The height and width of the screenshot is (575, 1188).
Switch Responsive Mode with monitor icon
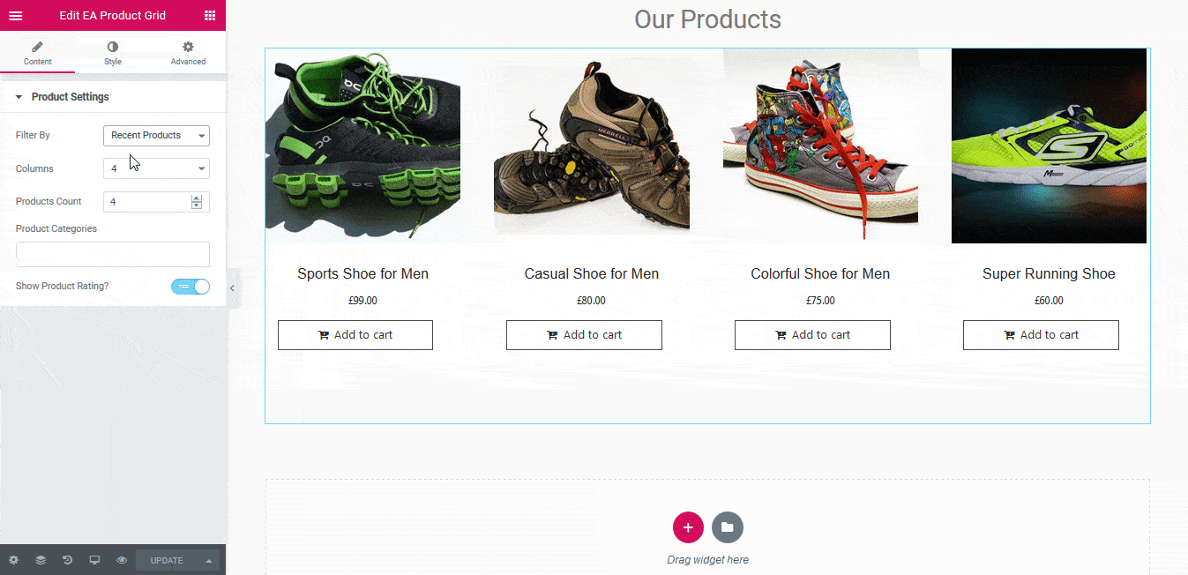click(94, 560)
